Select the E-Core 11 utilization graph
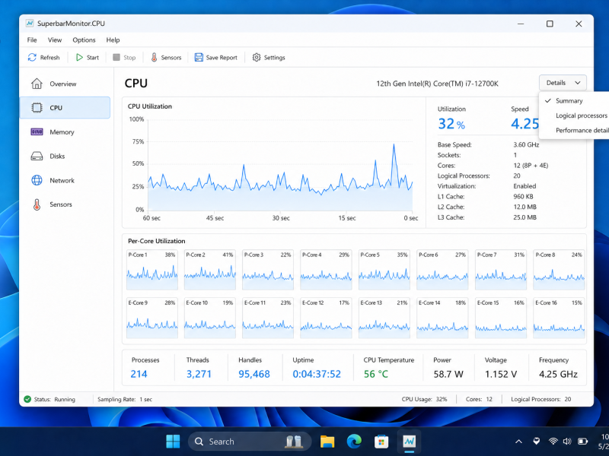Viewport: 609px width, 456px height. click(268, 318)
